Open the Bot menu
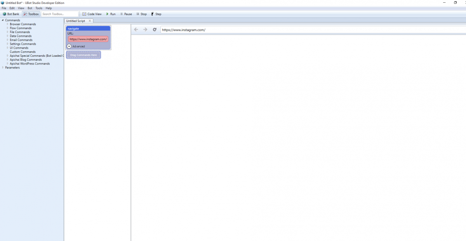Screen dimensions: 466x241 coord(30,8)
